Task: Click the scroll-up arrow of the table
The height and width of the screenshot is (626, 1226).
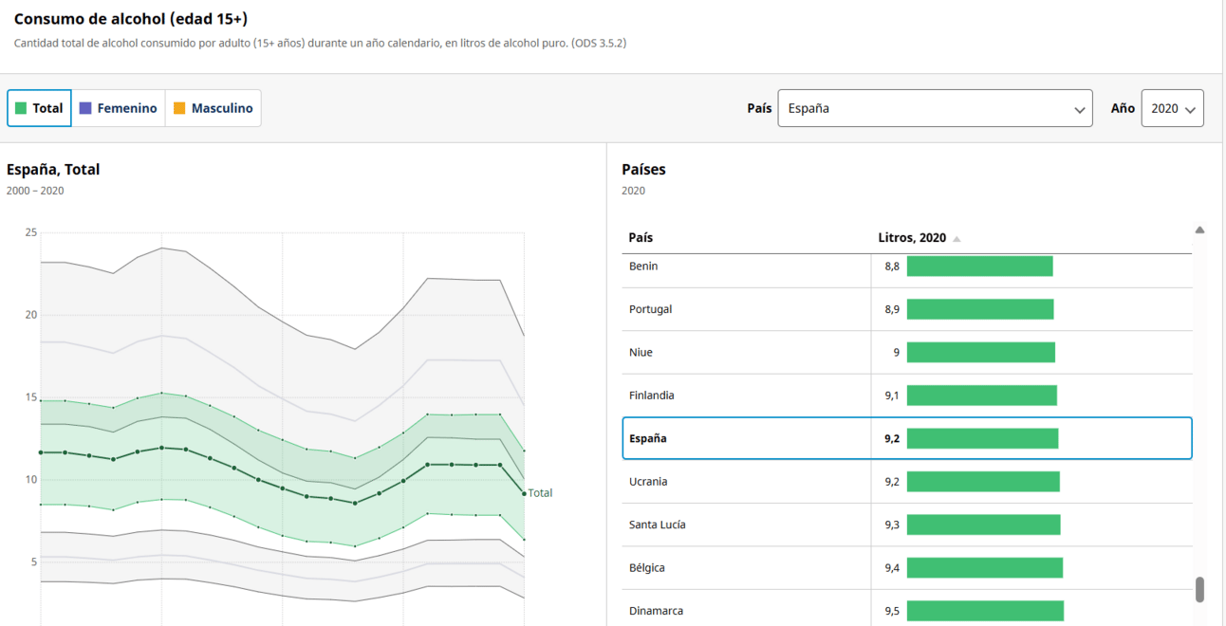Action: pyautogui.click(x=1199, y=230)
